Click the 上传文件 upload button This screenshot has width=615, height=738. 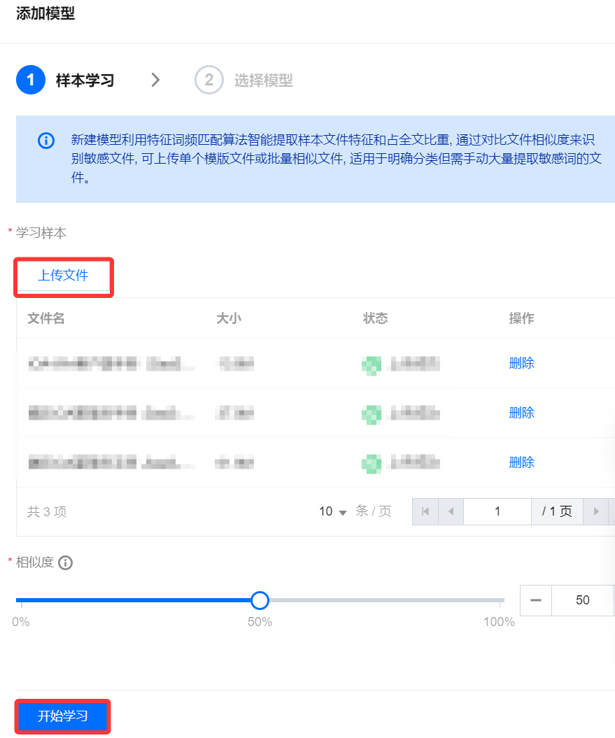coord(63,276)
